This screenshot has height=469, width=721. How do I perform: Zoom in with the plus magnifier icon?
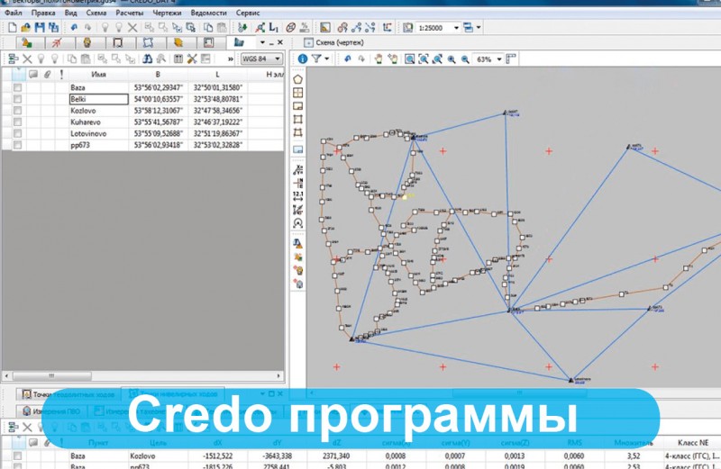[x=452, y=59]
